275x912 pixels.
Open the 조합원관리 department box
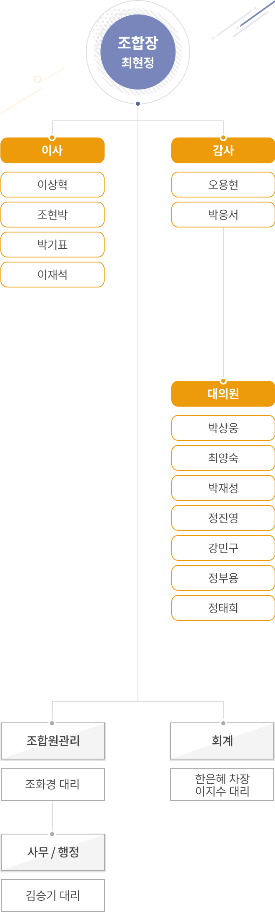point(53,741)
